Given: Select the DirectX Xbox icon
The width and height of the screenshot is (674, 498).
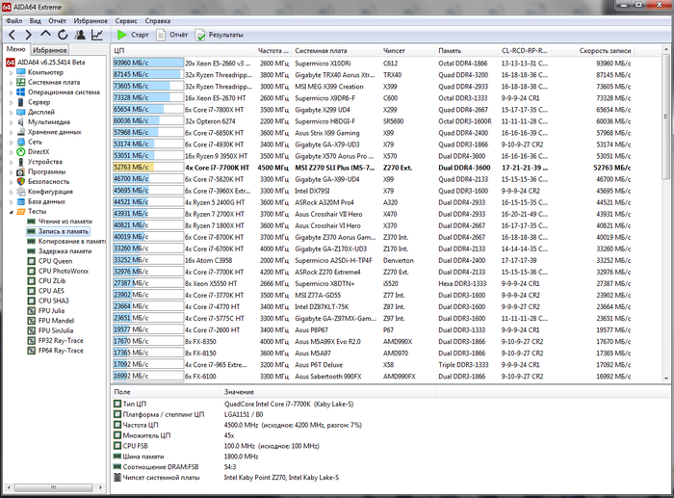Looking at the screenshot, I should click(x=21, y=151).
